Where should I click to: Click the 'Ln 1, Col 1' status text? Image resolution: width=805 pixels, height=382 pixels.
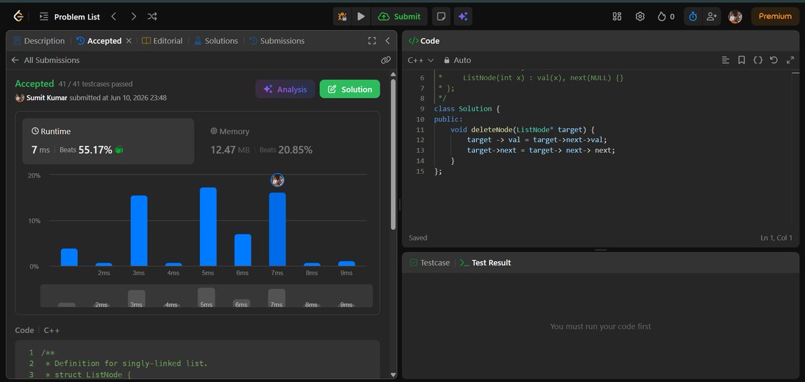[776, 238]
